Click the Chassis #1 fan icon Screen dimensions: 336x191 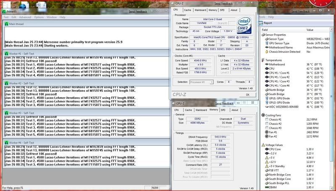pos(267,119)
